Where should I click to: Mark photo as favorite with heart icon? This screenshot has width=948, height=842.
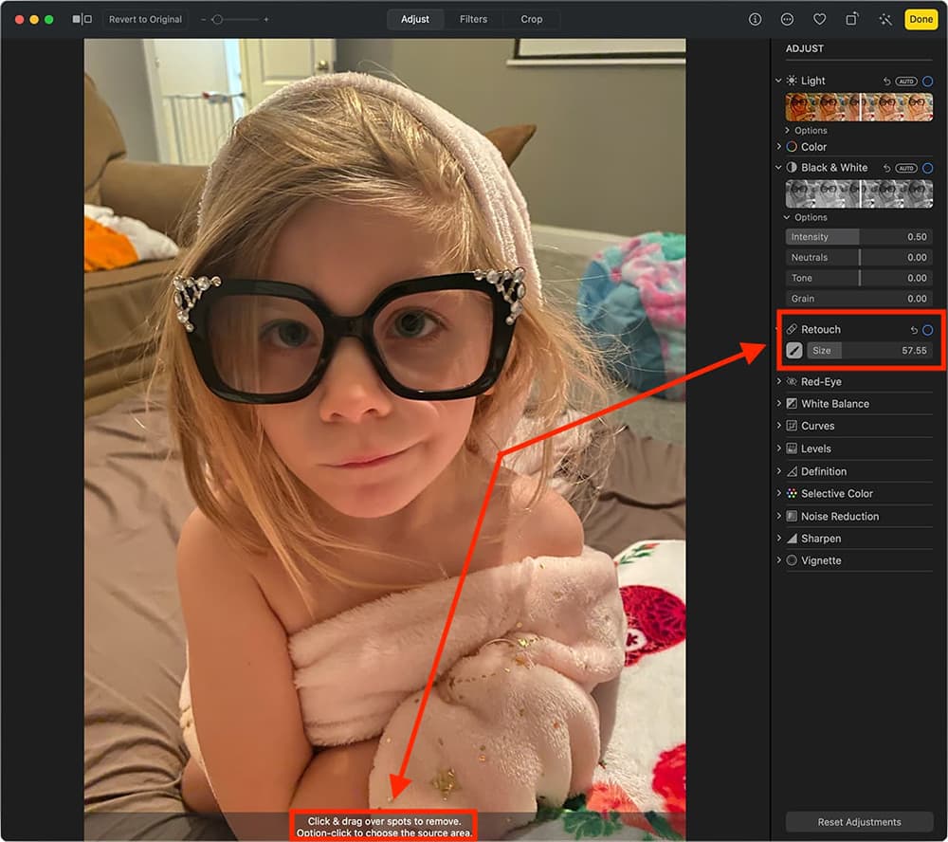[819, 19]
